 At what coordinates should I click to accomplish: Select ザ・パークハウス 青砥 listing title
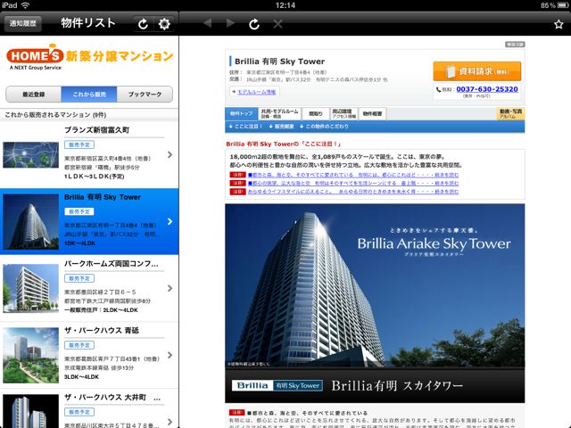point(102,331)
